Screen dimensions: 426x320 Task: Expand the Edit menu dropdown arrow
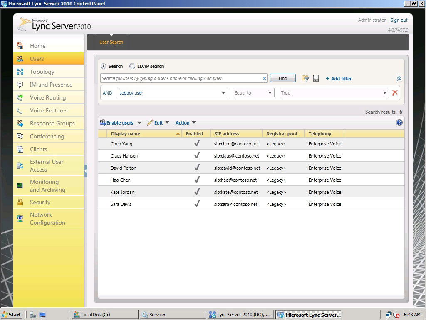[167, 123]
